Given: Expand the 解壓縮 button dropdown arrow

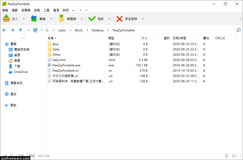Looking at the screenshot, I should [x=82, y=19].
